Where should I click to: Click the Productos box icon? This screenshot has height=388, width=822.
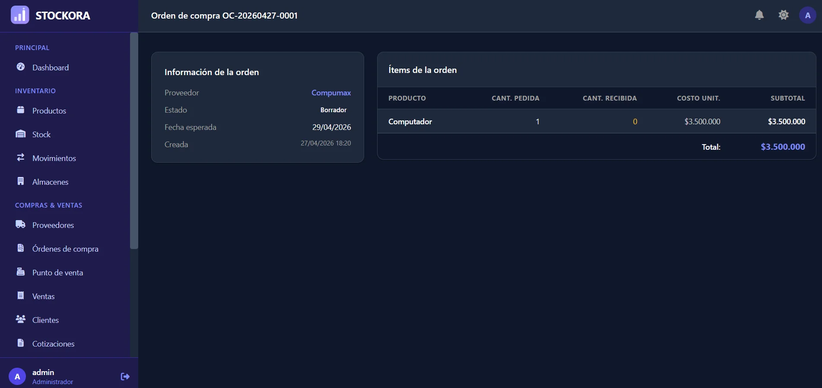click(x=20, y=110)
